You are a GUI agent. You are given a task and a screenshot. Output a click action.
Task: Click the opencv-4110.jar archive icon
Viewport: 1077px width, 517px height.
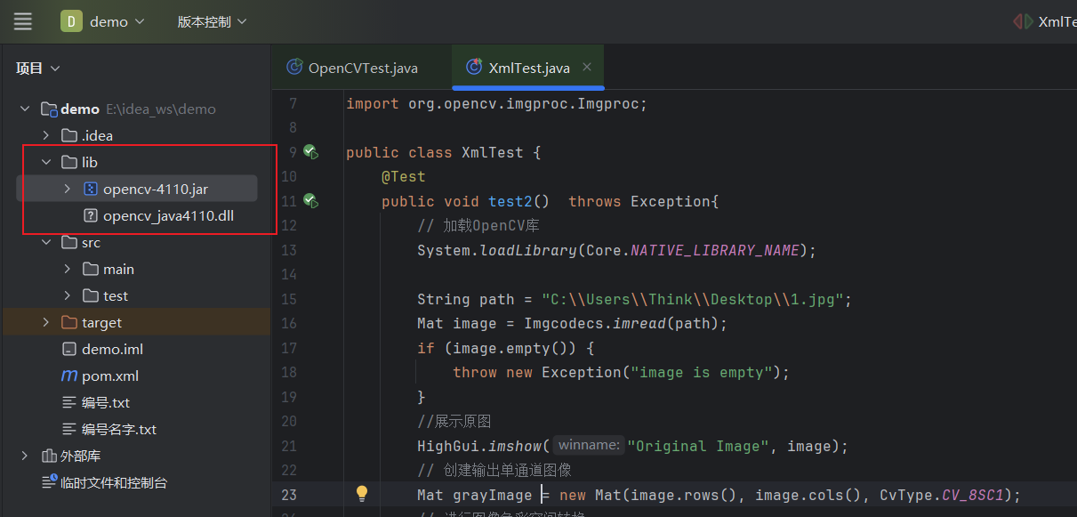click(x=90, y=189)
